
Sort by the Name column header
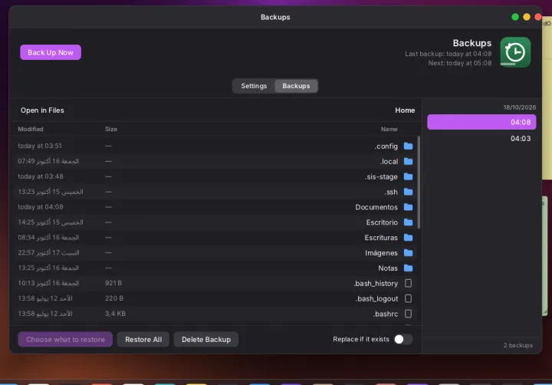tap(389, 129)
